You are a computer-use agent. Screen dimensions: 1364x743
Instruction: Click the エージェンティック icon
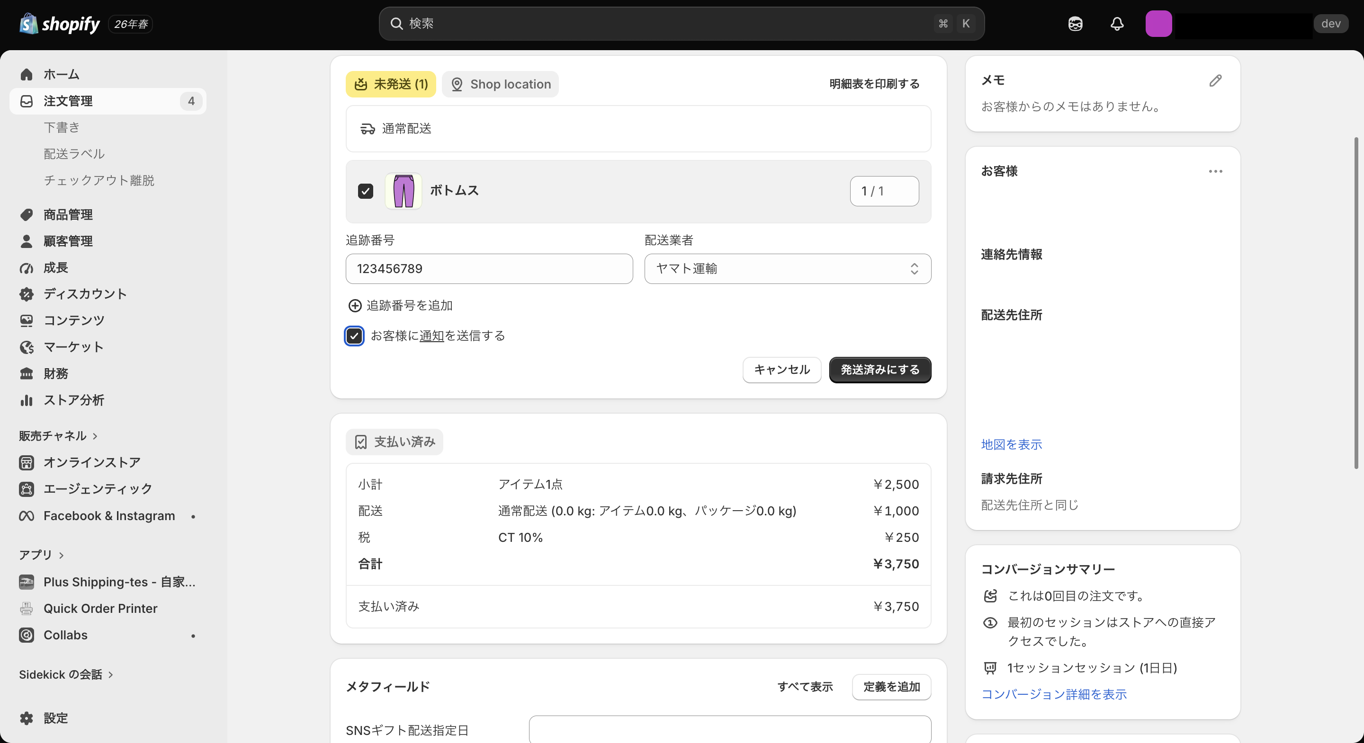click(26, 489)
